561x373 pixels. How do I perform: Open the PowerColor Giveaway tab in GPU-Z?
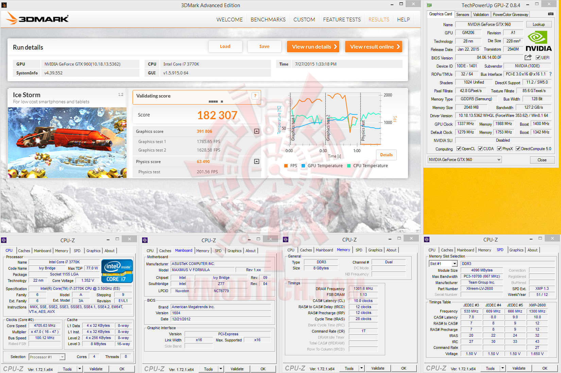pos(510,15)
